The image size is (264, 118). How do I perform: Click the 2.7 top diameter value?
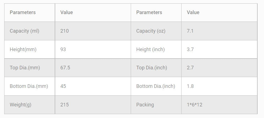(x=190, y=68)
